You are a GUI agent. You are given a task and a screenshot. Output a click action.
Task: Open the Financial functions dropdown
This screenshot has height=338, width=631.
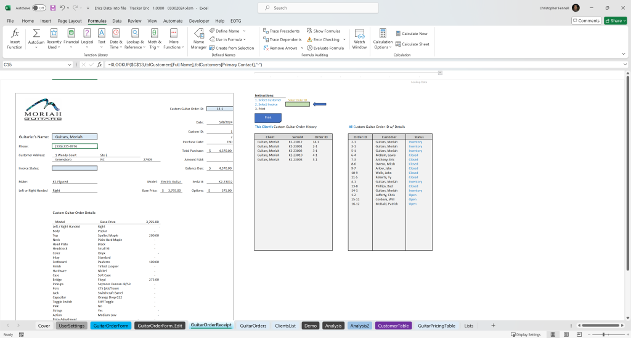point(71,39)
